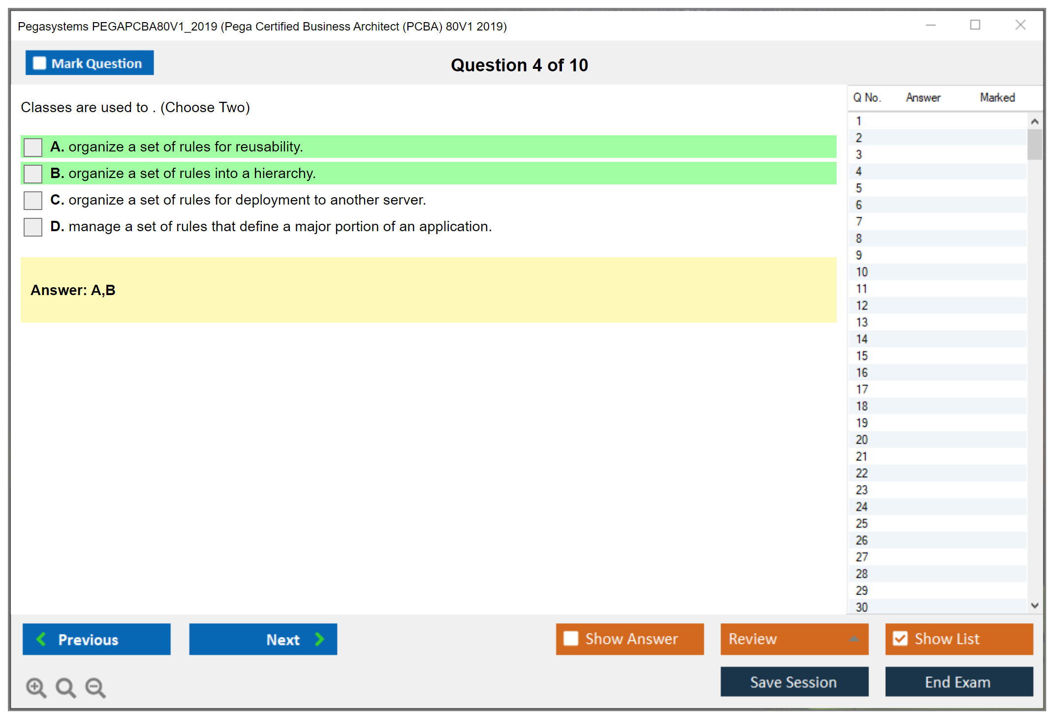
Task: Click the End Exam button
Action: [x=958, y=682]
